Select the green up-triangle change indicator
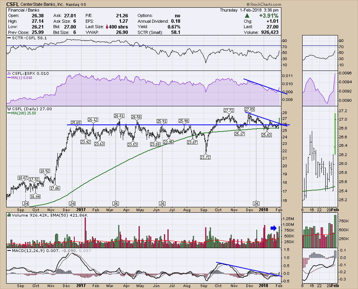 pyautogui.click(x=247, y=16)
